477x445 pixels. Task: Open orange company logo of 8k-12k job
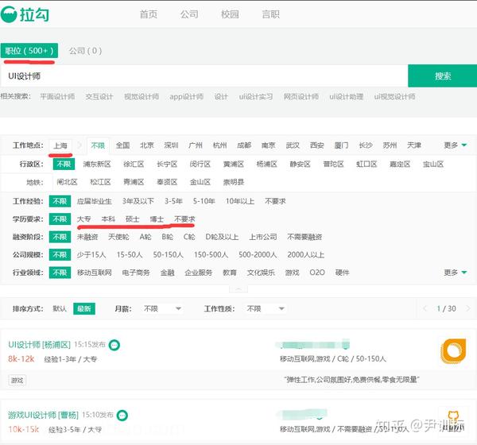tap(453, 350)
